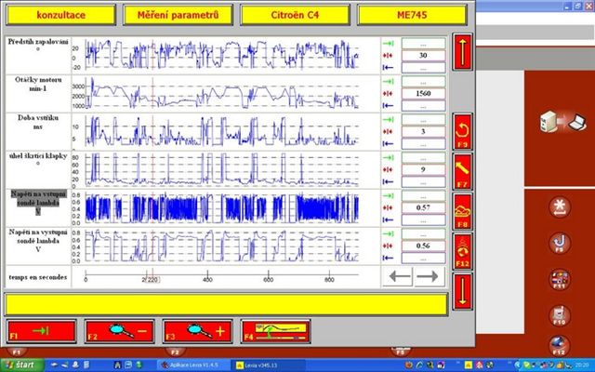
Task: Click the F1 green arrow button
Action: 36,331
